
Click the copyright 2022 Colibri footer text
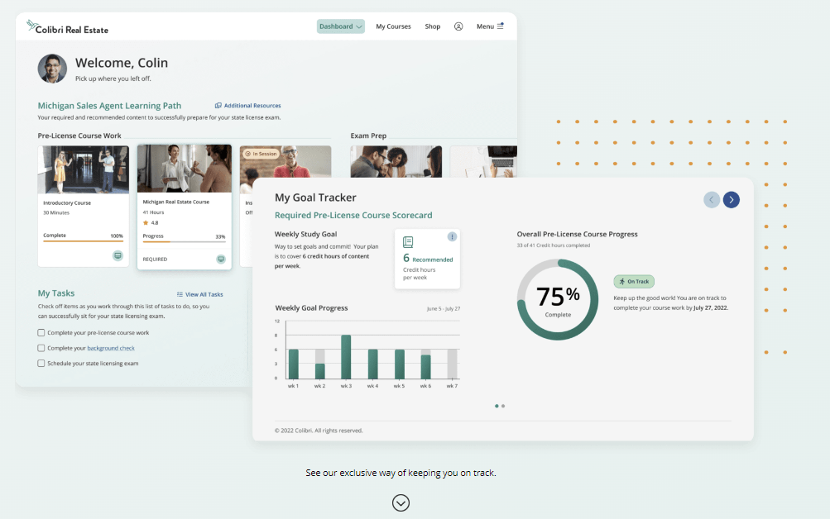tap(319, 431)
